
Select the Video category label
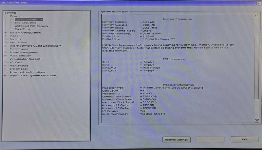(14, 36)
